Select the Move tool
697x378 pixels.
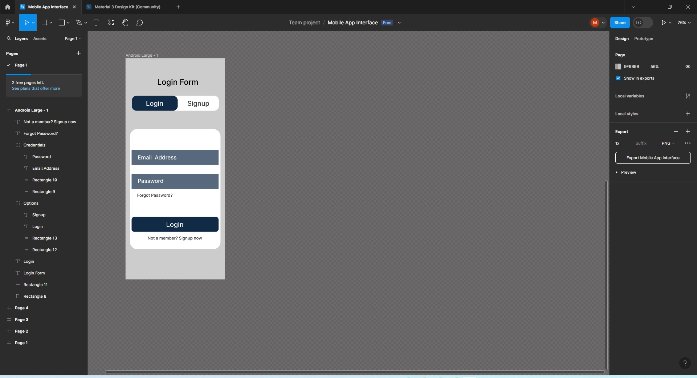click(26, 23)
